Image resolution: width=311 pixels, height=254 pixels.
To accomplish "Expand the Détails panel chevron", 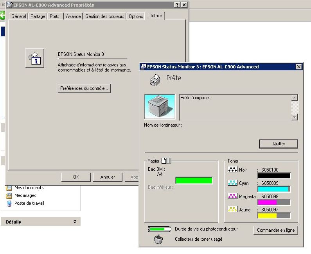I will 75,222.
